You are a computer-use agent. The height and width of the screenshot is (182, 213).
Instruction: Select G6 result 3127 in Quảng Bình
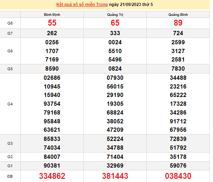click(178, 51)
